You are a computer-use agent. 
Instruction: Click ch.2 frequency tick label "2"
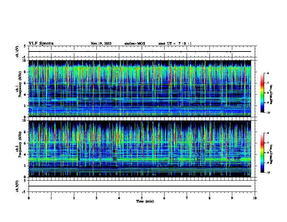25,166
